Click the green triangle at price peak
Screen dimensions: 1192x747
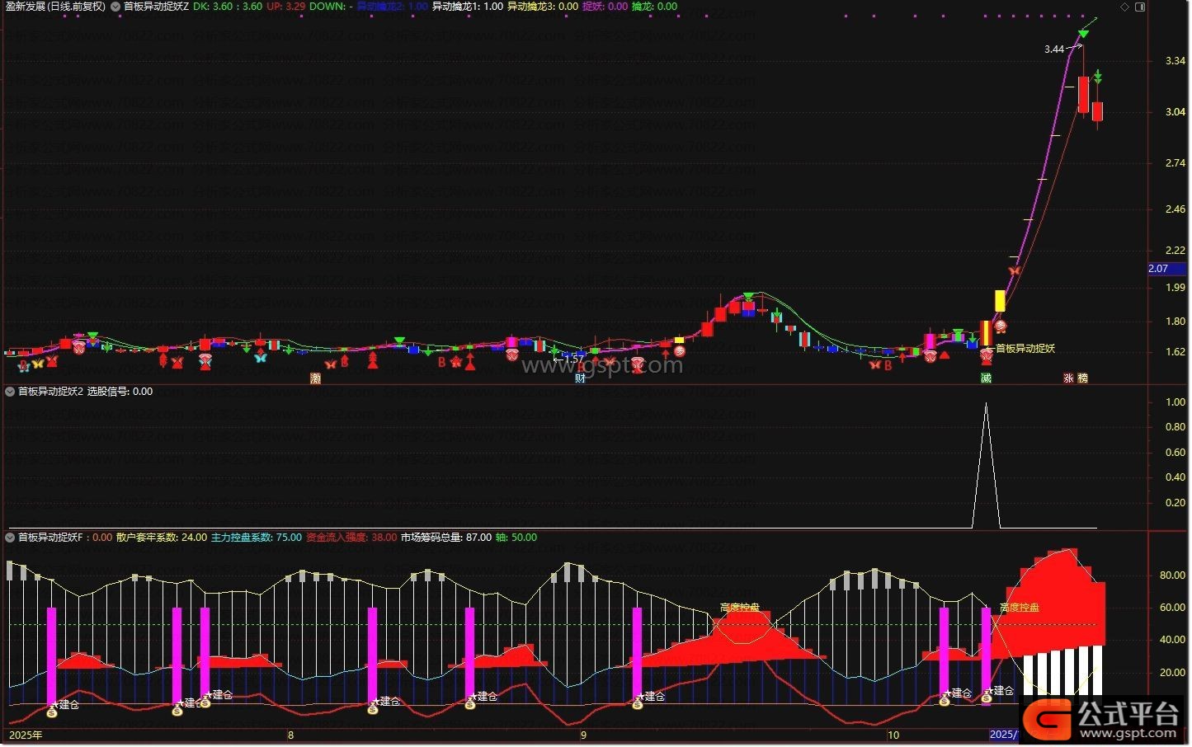(x=1083, y=35)
